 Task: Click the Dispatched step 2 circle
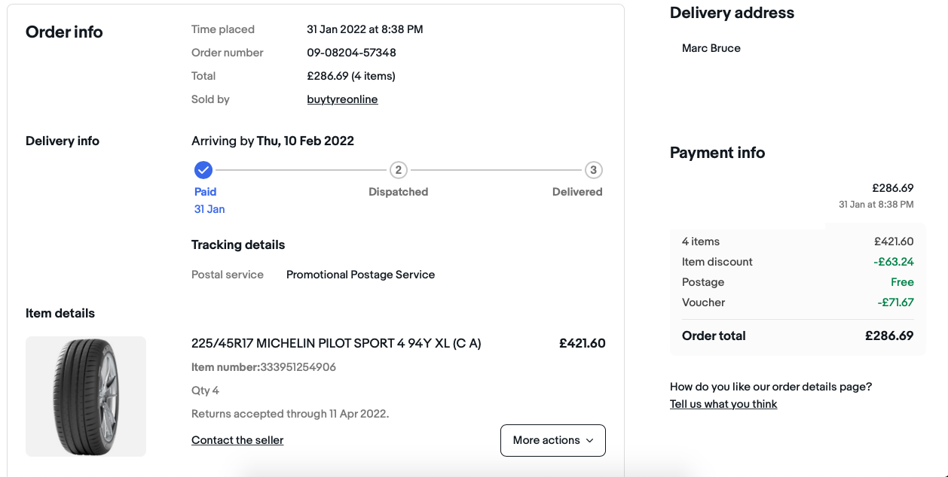click(x=398, y=170)
